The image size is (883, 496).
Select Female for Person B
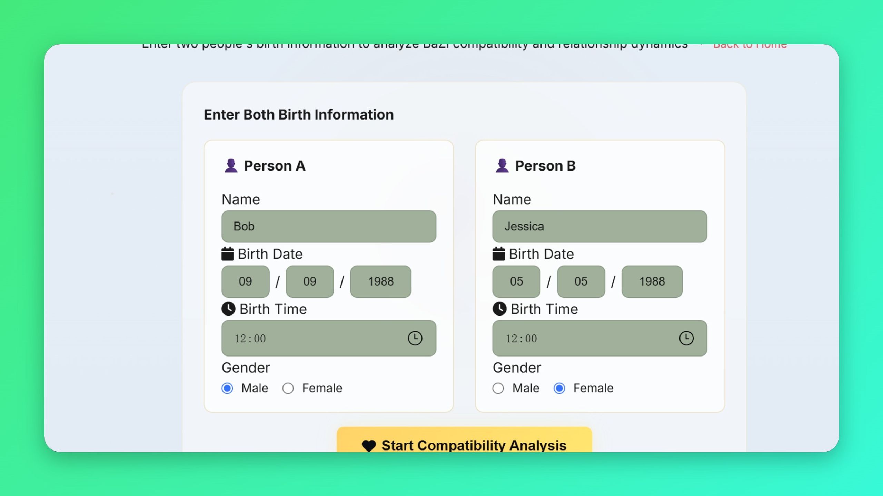point(559,389)
